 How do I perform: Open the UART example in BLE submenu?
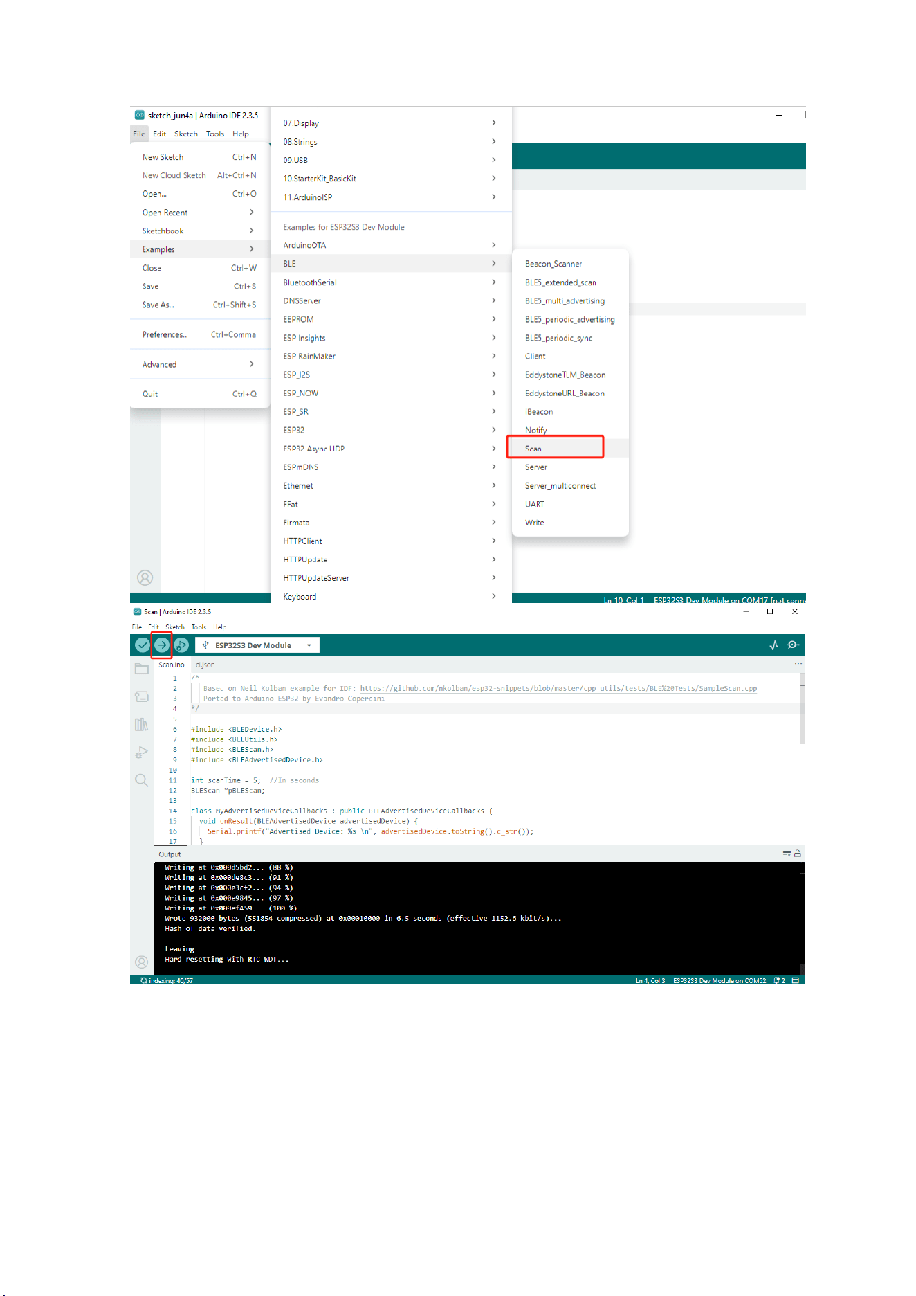[x=570, y=504]
